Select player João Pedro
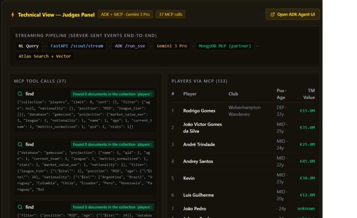Screen dimensions: 357x218 click(194, 209)
